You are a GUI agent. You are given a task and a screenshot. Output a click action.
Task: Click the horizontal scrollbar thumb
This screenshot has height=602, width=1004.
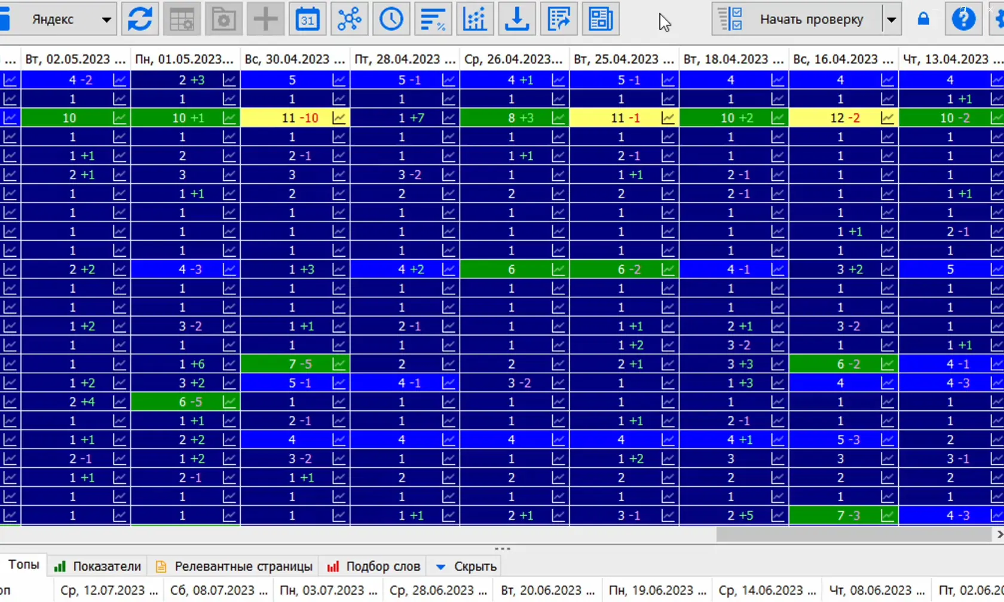(853, 534)
